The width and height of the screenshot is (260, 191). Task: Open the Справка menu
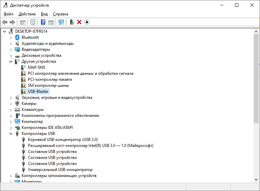coord(61,14)
